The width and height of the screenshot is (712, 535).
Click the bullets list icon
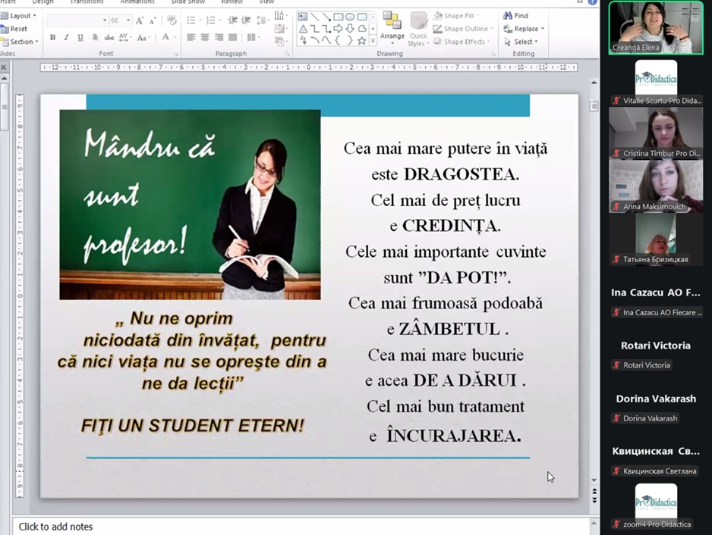(192, 20)
